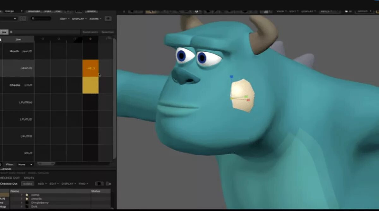The width and height of the screenshot is (379, 211).
Task: Click the Selection column label
Action: pos(107,32)
